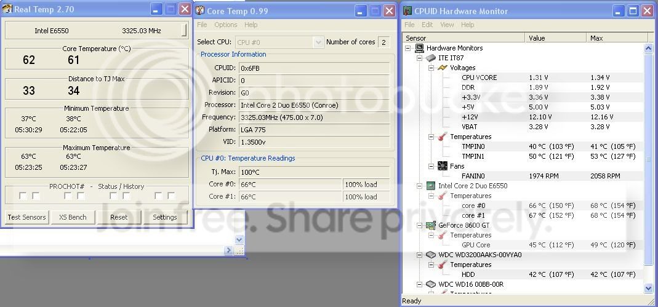Collapse the GeForce 8600 GT node
The width and height of the screenshot is (658, 307).
point(420,225)
